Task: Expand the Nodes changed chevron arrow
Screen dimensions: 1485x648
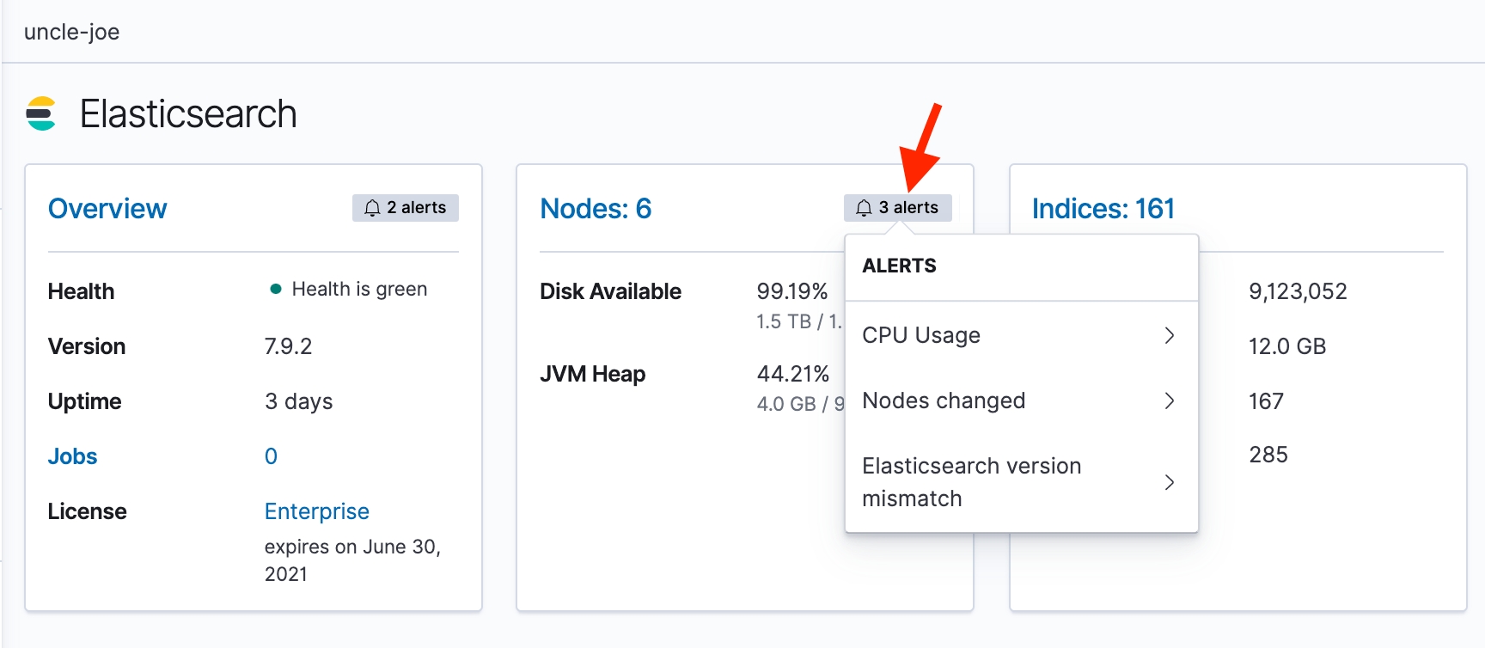Action: click(x=1169, y=400)
